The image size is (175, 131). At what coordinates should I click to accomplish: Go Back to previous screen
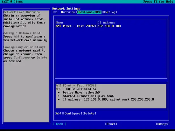(x=59, y=124)
